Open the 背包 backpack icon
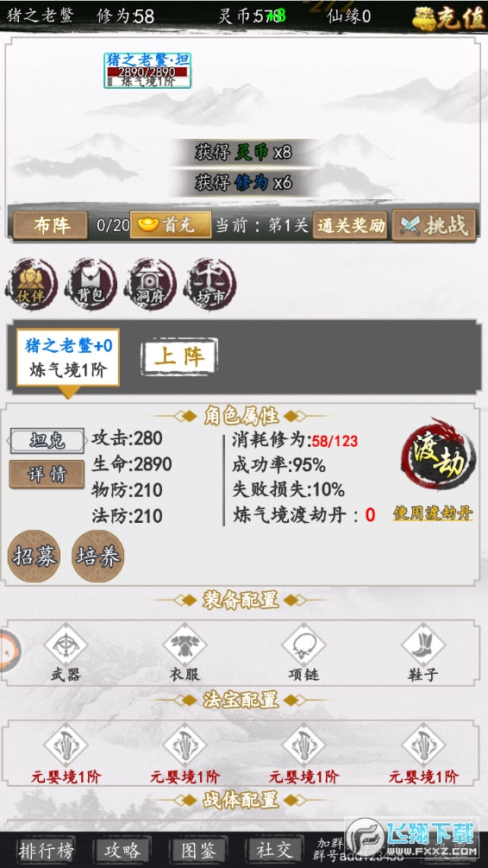The height and width of the screenshot is (868, 488). (91, 284)
